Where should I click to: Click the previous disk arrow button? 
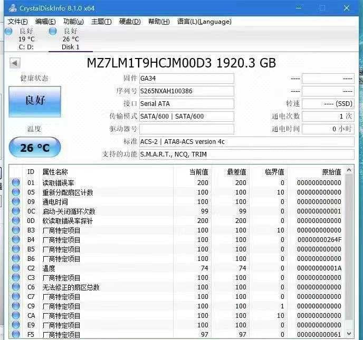point(15,63)
